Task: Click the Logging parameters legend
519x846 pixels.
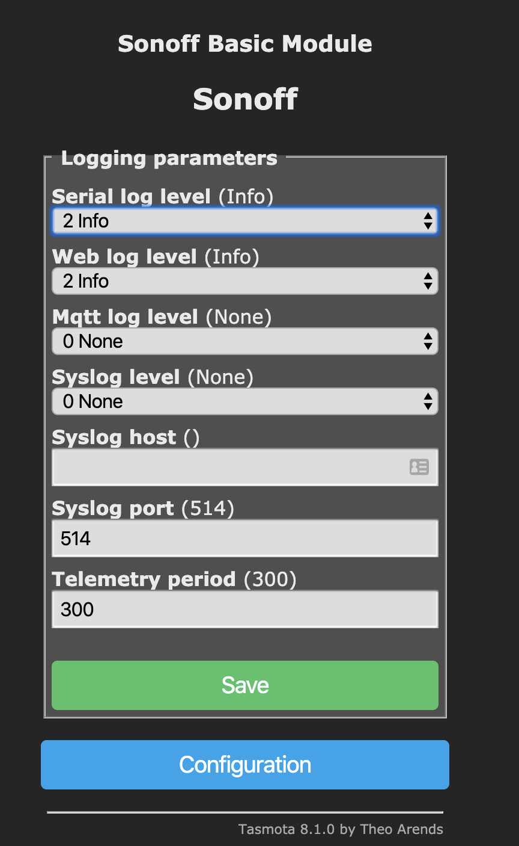Action: pos(169,159)
